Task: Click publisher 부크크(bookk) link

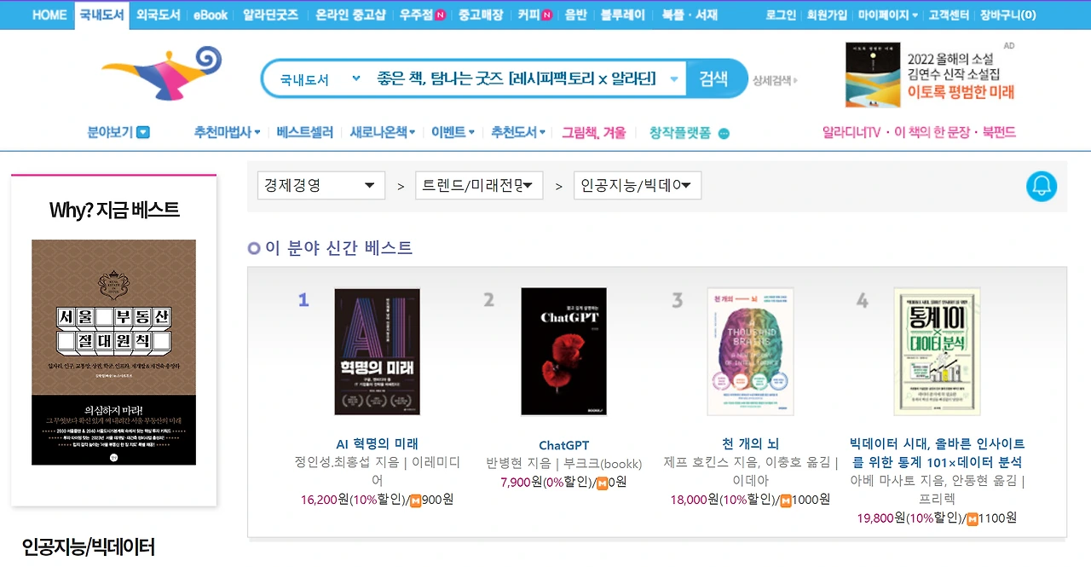Action: (x=602, y=463)
